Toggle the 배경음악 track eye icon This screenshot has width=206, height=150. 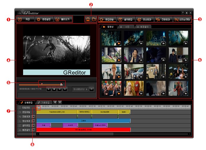(34, 130)
